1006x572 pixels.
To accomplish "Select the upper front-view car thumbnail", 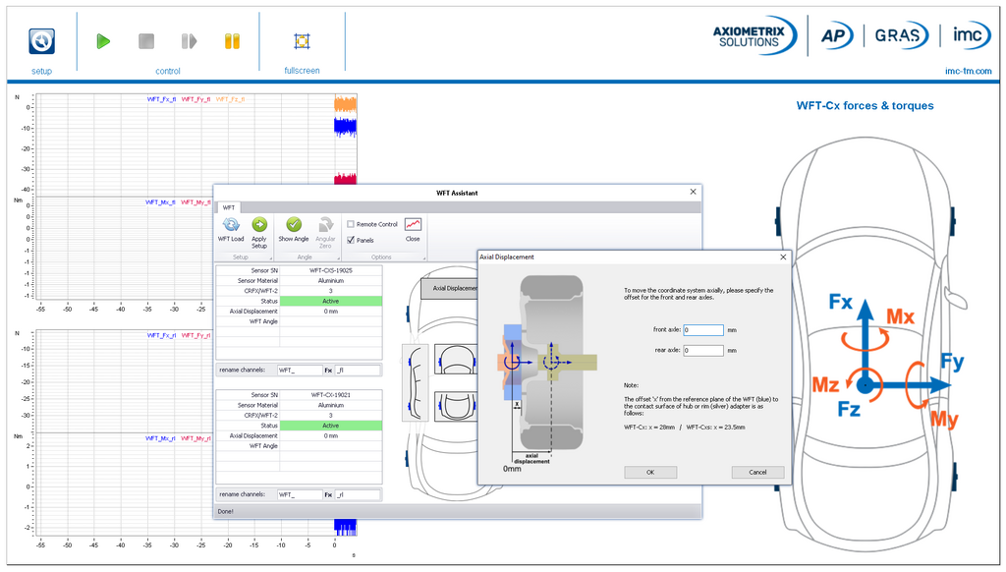I will 456,360.
